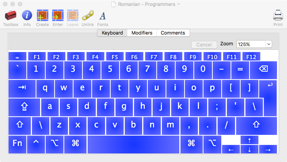Click the Cancel button
The image size is (287, 162).
(x=204, y=45)
